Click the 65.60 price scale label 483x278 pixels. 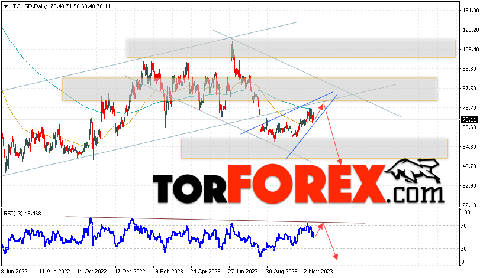(x=470, y=127)
